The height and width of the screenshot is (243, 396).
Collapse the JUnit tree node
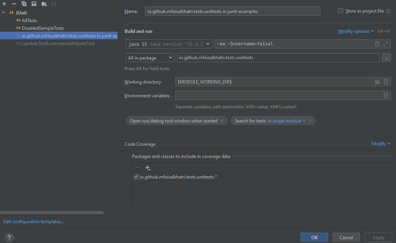pyautogui.click(x=4, y=13)
